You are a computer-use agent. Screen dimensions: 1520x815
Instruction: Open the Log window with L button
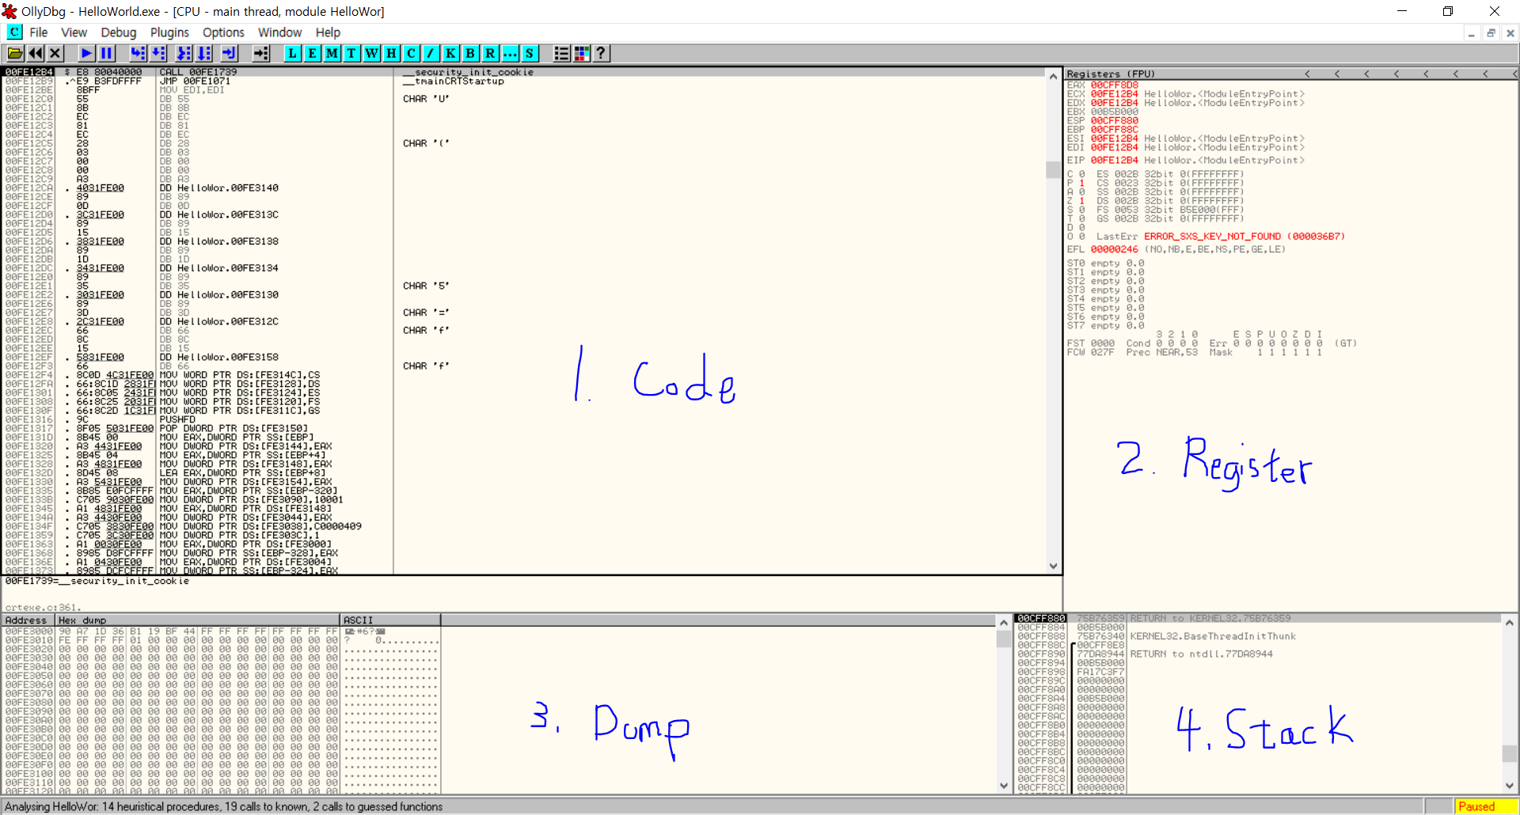coord(293,53)
